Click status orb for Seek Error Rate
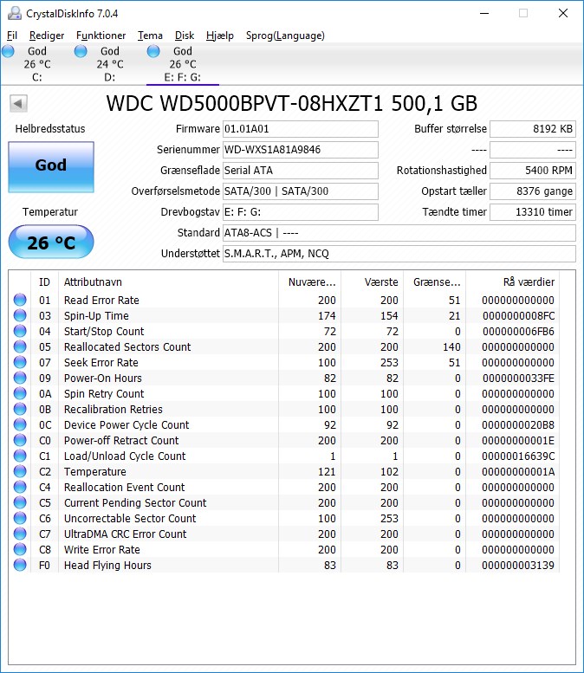 tap(20, 362)
